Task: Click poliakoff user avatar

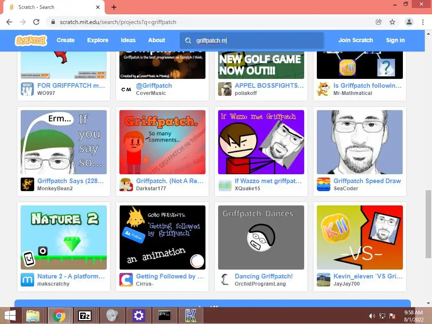Action: click(x=225, y=89)
